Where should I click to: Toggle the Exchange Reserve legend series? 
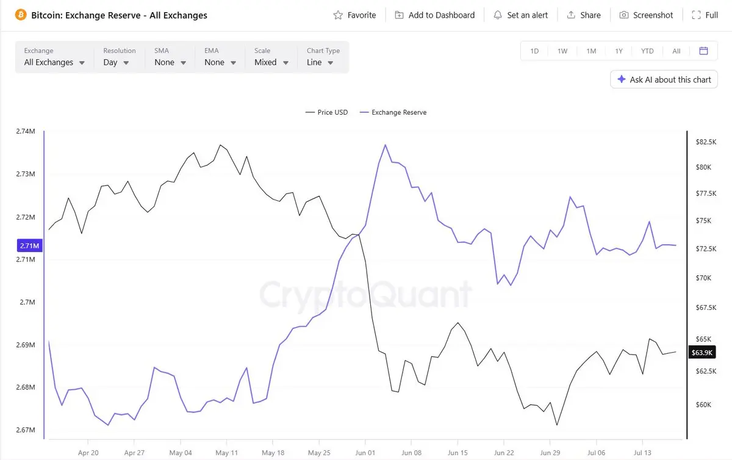[x=393, y=112]
